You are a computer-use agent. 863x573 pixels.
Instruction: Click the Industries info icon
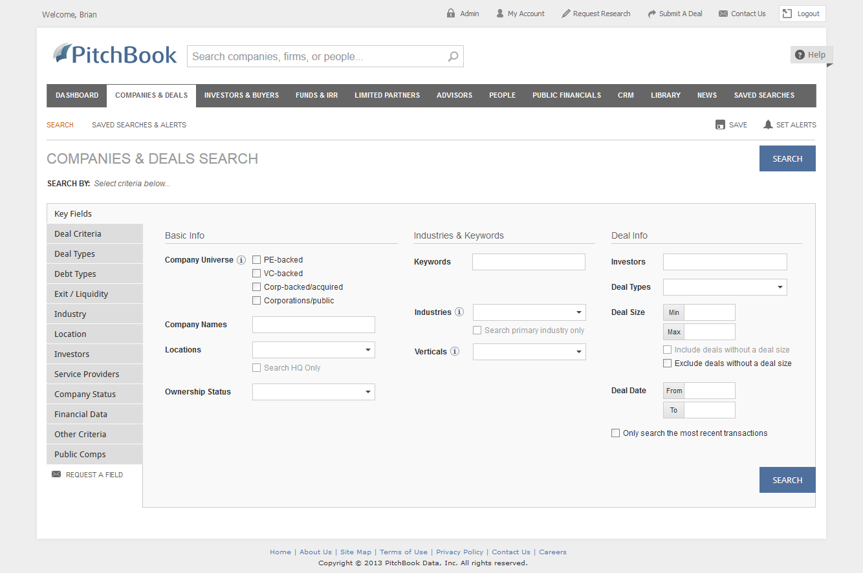coord(459,312)
